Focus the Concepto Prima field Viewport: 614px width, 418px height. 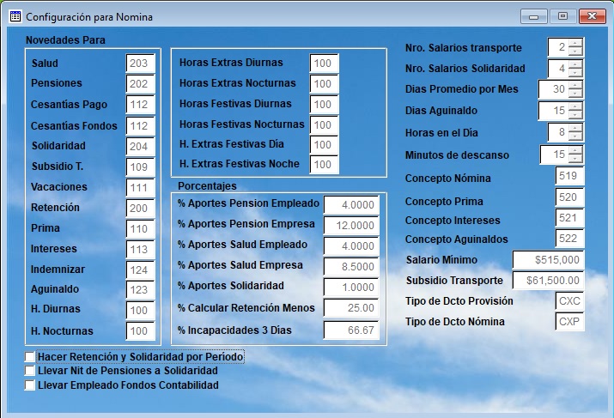[569, 197]
